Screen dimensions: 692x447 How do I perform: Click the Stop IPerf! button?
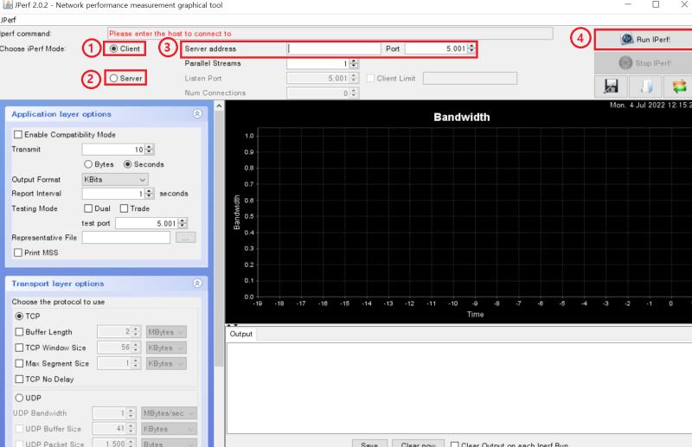pos(644,63)
